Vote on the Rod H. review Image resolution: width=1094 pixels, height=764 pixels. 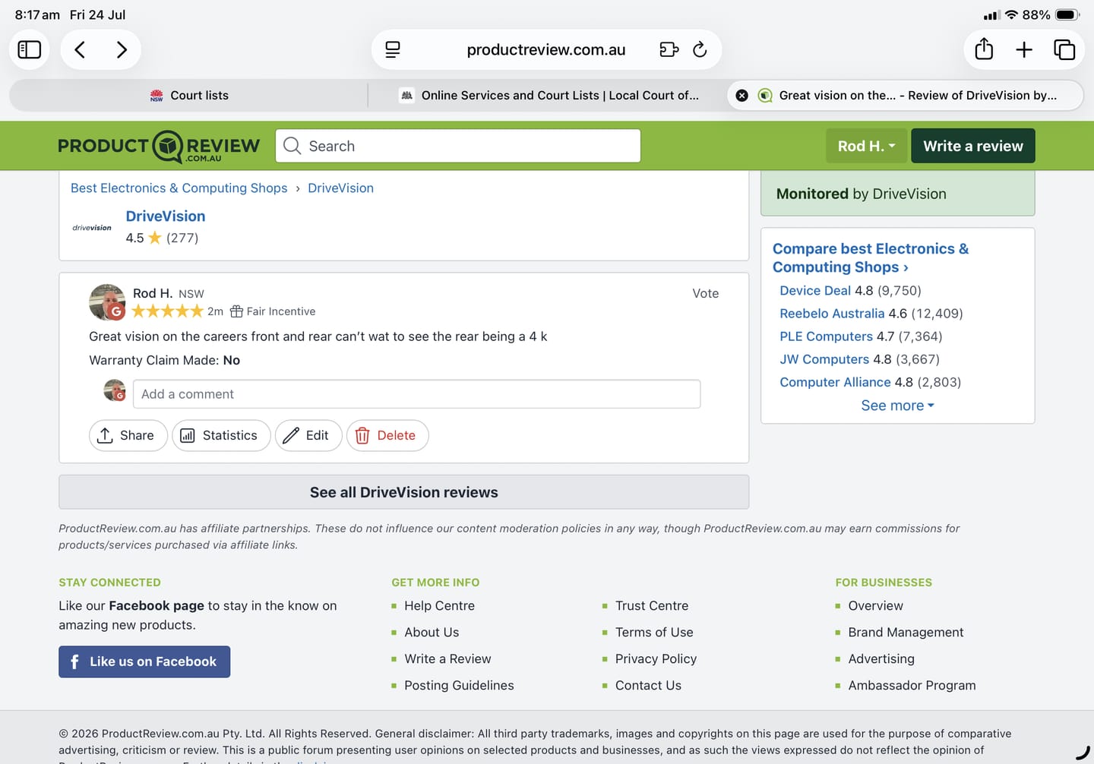coord(705,293)
